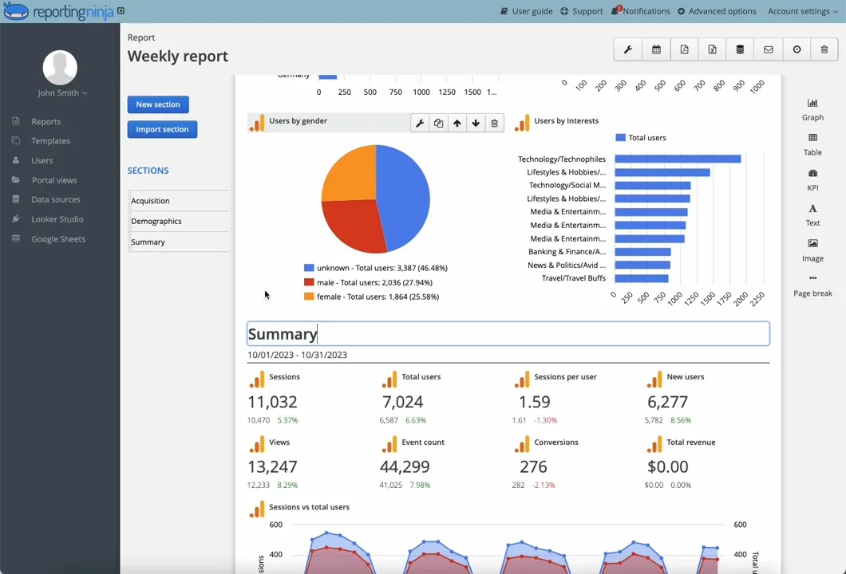Open Portal views in the sidebar

coord(54,180)
